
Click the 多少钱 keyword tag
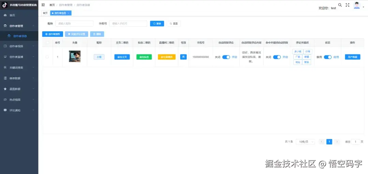tap(297, 52)
